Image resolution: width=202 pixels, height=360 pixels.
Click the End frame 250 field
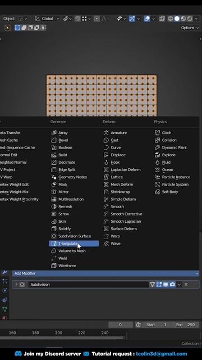[186, 325]
